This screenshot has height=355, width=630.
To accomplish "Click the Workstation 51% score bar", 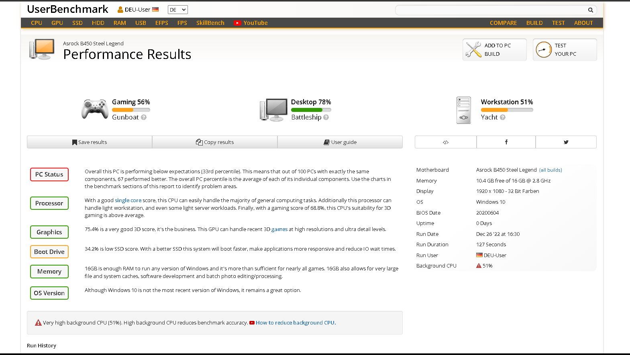I will click(507, 110).
